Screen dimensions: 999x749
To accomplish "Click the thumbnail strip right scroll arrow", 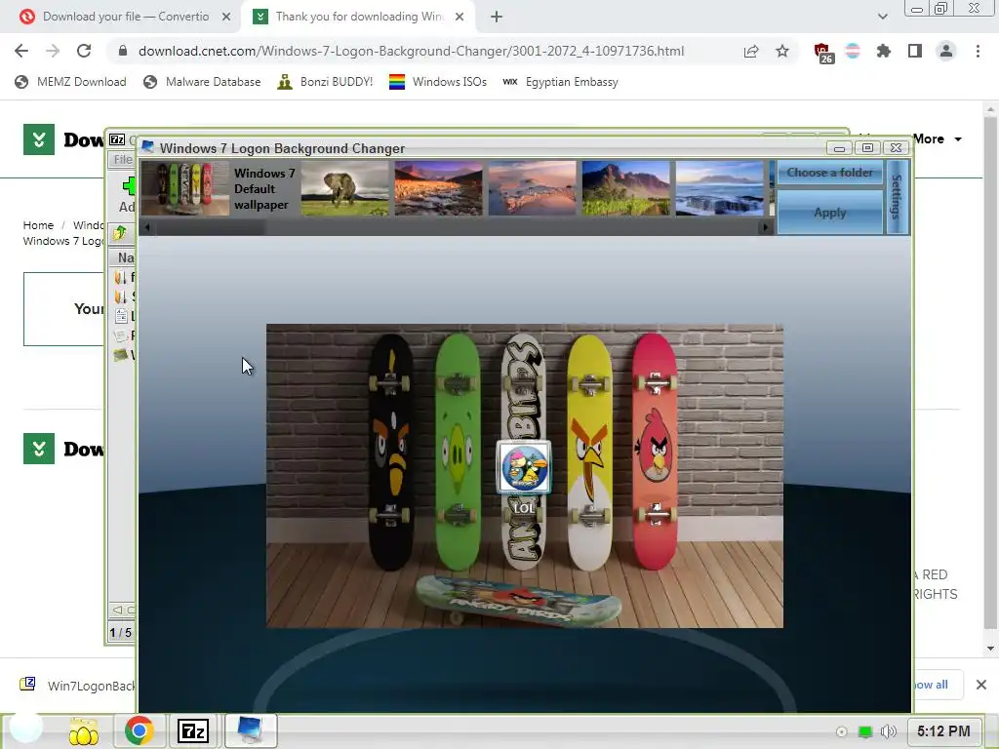I will tap(765, 227).
